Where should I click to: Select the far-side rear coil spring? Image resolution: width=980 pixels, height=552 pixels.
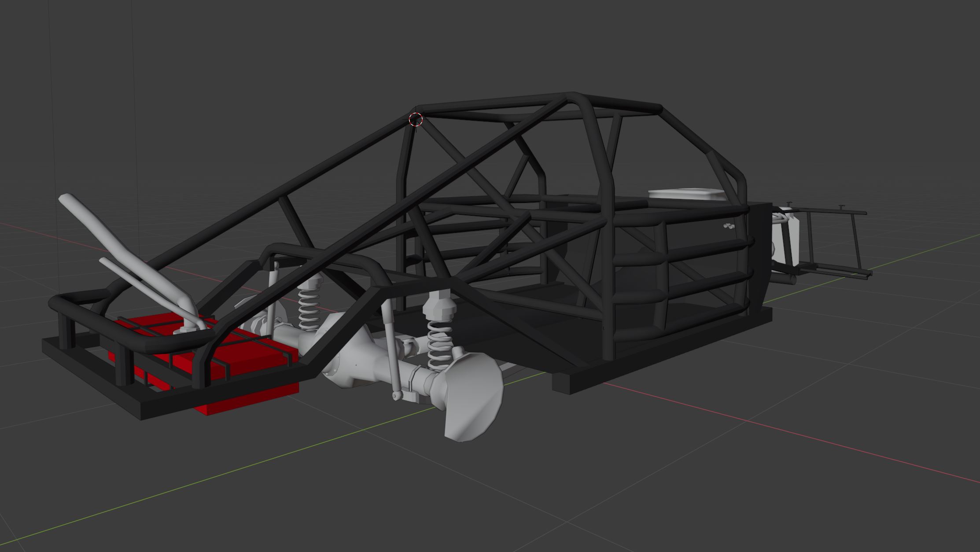tap(309, 308)
